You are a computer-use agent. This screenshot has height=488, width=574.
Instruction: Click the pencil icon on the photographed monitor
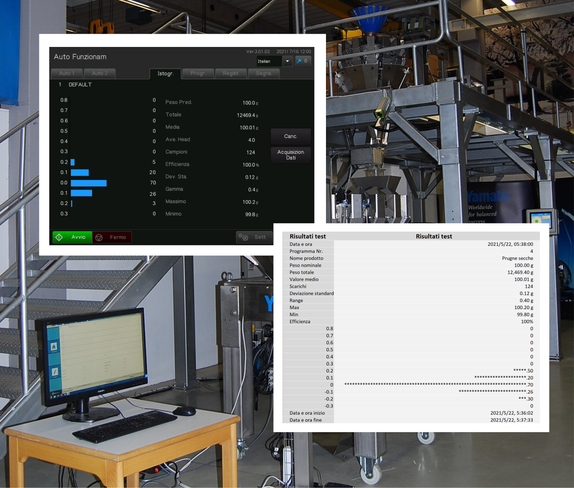pos(55,372)
